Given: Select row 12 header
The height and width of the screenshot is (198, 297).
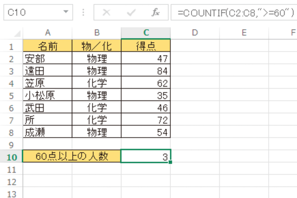Looking at the screenshot, I should [11, 181].
